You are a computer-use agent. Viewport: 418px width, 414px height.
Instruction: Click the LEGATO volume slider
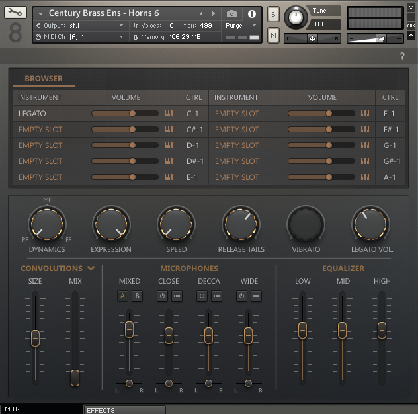tap(125, 114)
